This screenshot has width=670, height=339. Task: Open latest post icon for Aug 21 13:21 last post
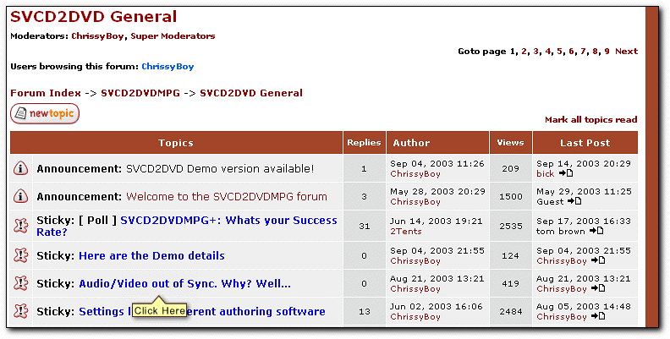click(x=598, y=288)
